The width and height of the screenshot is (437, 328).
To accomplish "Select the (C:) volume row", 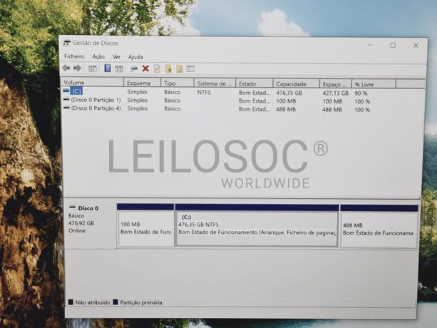I will click(x=77, y=92).
